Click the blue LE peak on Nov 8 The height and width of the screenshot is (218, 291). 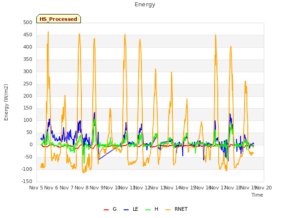pyautogui.click(x=95, y=113)
